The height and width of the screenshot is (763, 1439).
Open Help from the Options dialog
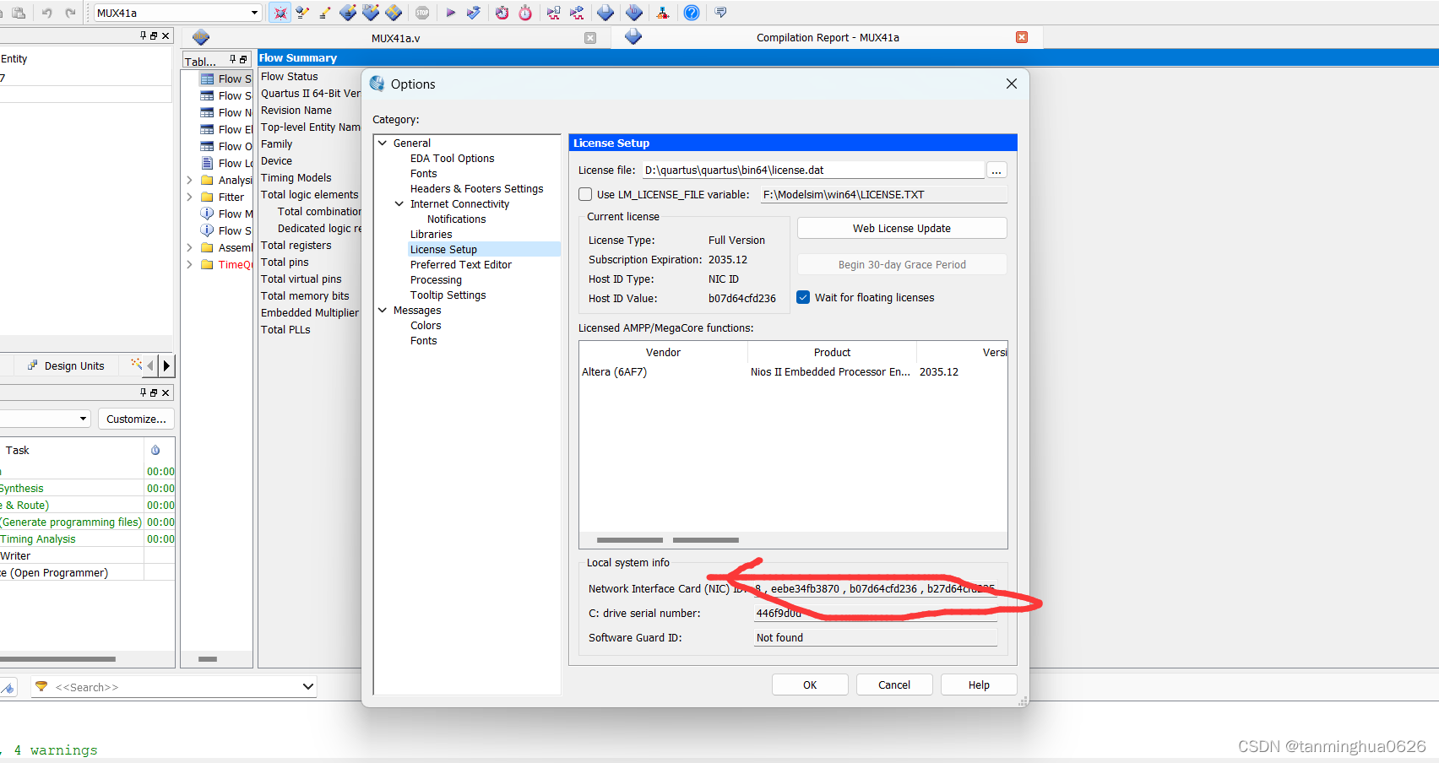pyautogui.click(x=979, y=685)
